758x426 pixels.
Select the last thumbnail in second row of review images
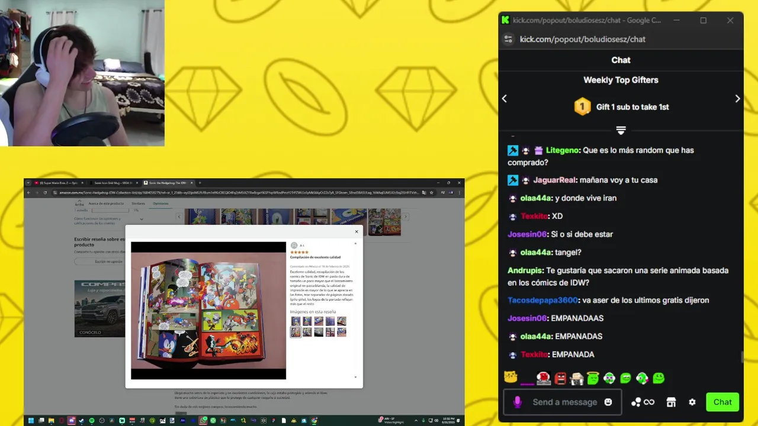pyautogui.click(x=342, y=333)
